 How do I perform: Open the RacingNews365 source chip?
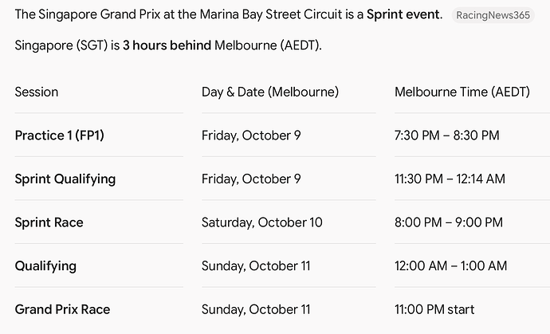493,15
